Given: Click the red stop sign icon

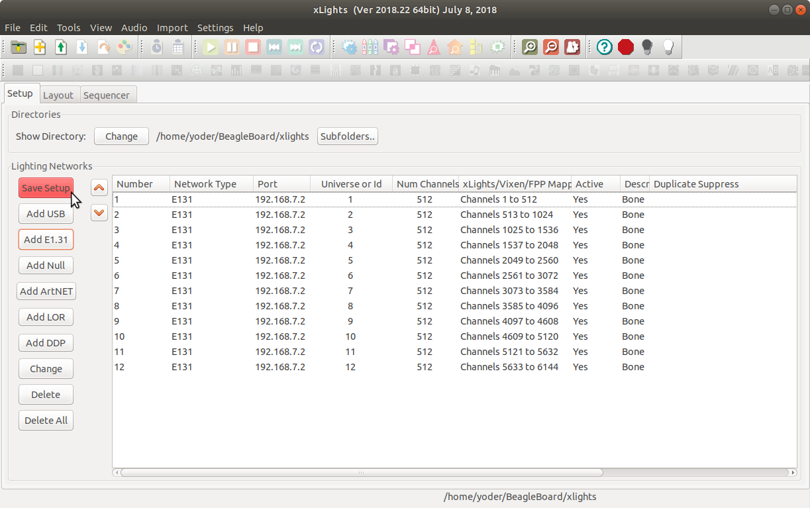Looking at the screenshot, I should (625, 47).
